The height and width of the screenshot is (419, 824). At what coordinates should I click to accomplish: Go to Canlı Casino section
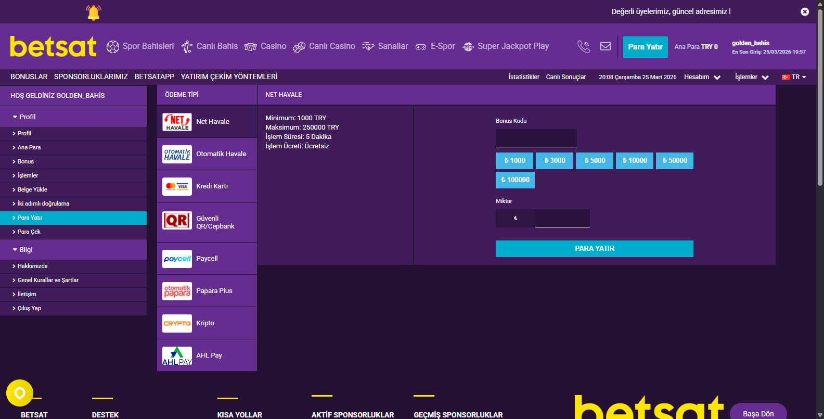[324, 46]
